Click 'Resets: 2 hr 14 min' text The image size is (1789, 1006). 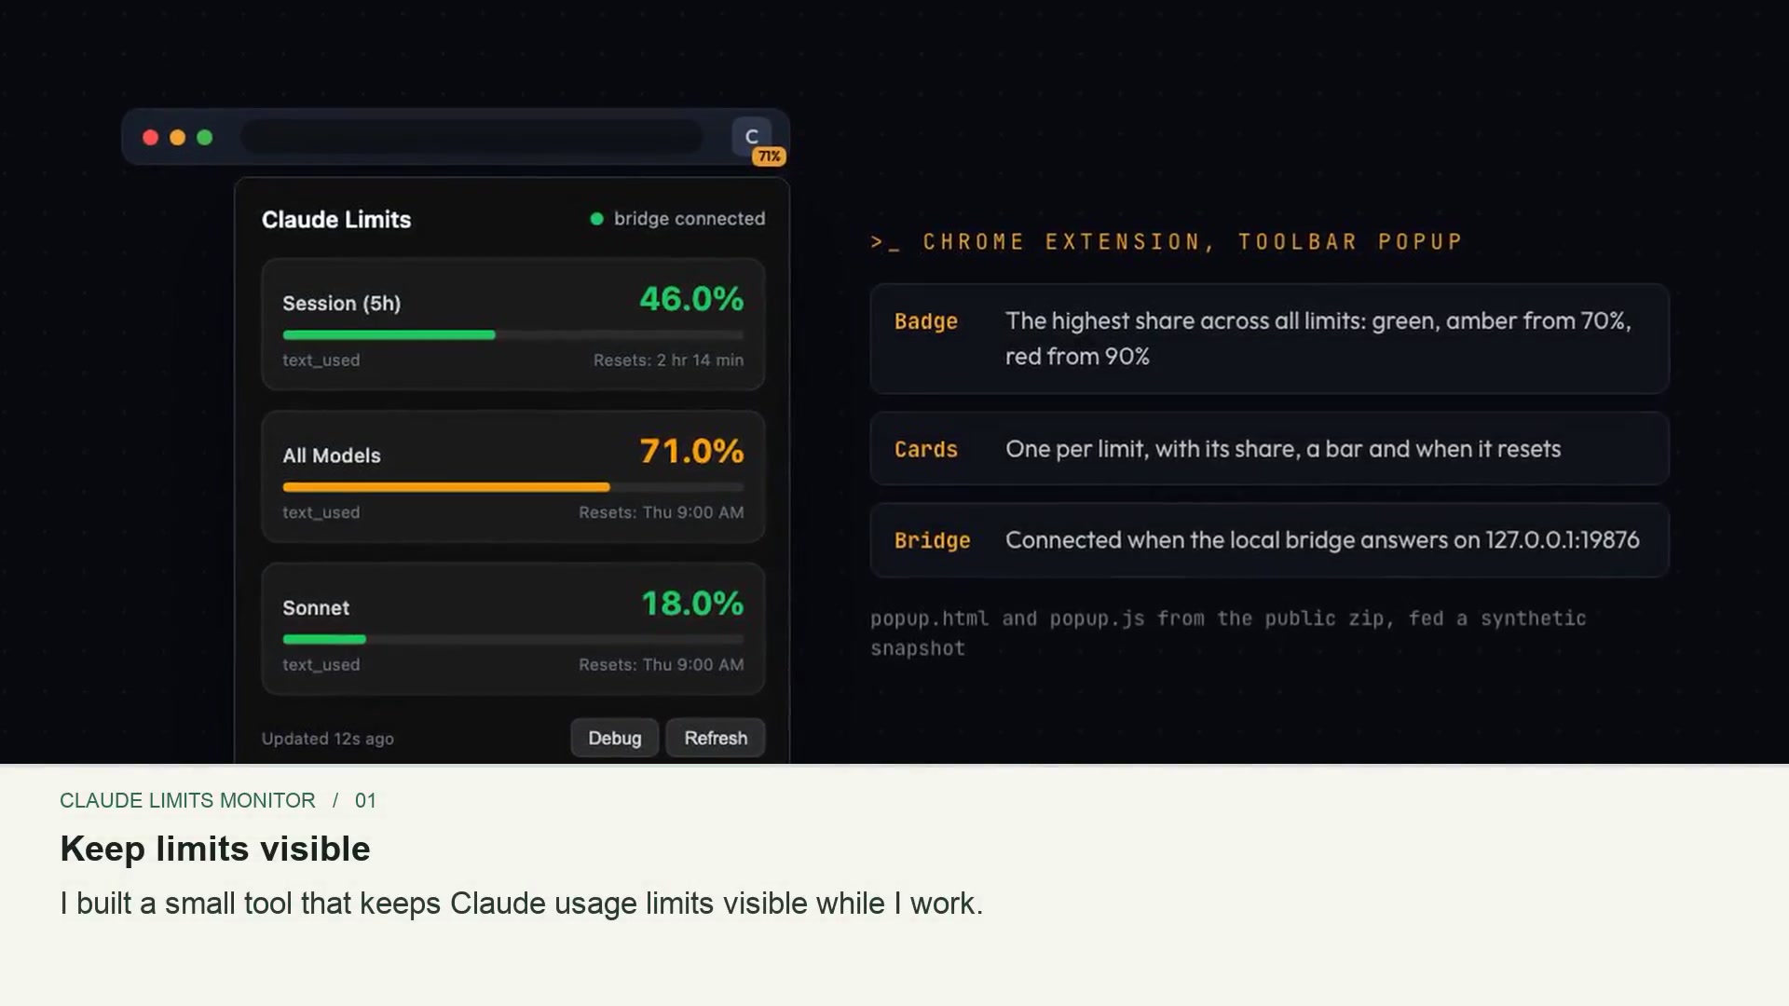click(x=668, y=360)
